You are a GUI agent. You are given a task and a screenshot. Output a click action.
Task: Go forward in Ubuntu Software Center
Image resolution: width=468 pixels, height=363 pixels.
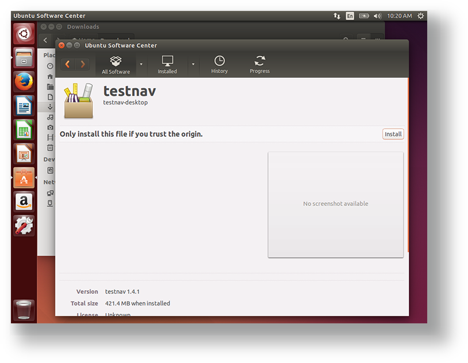[x=83, y=64]
